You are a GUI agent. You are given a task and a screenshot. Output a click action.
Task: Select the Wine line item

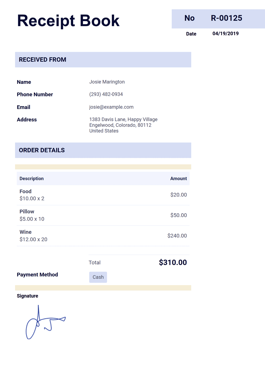tap(103, 236)
